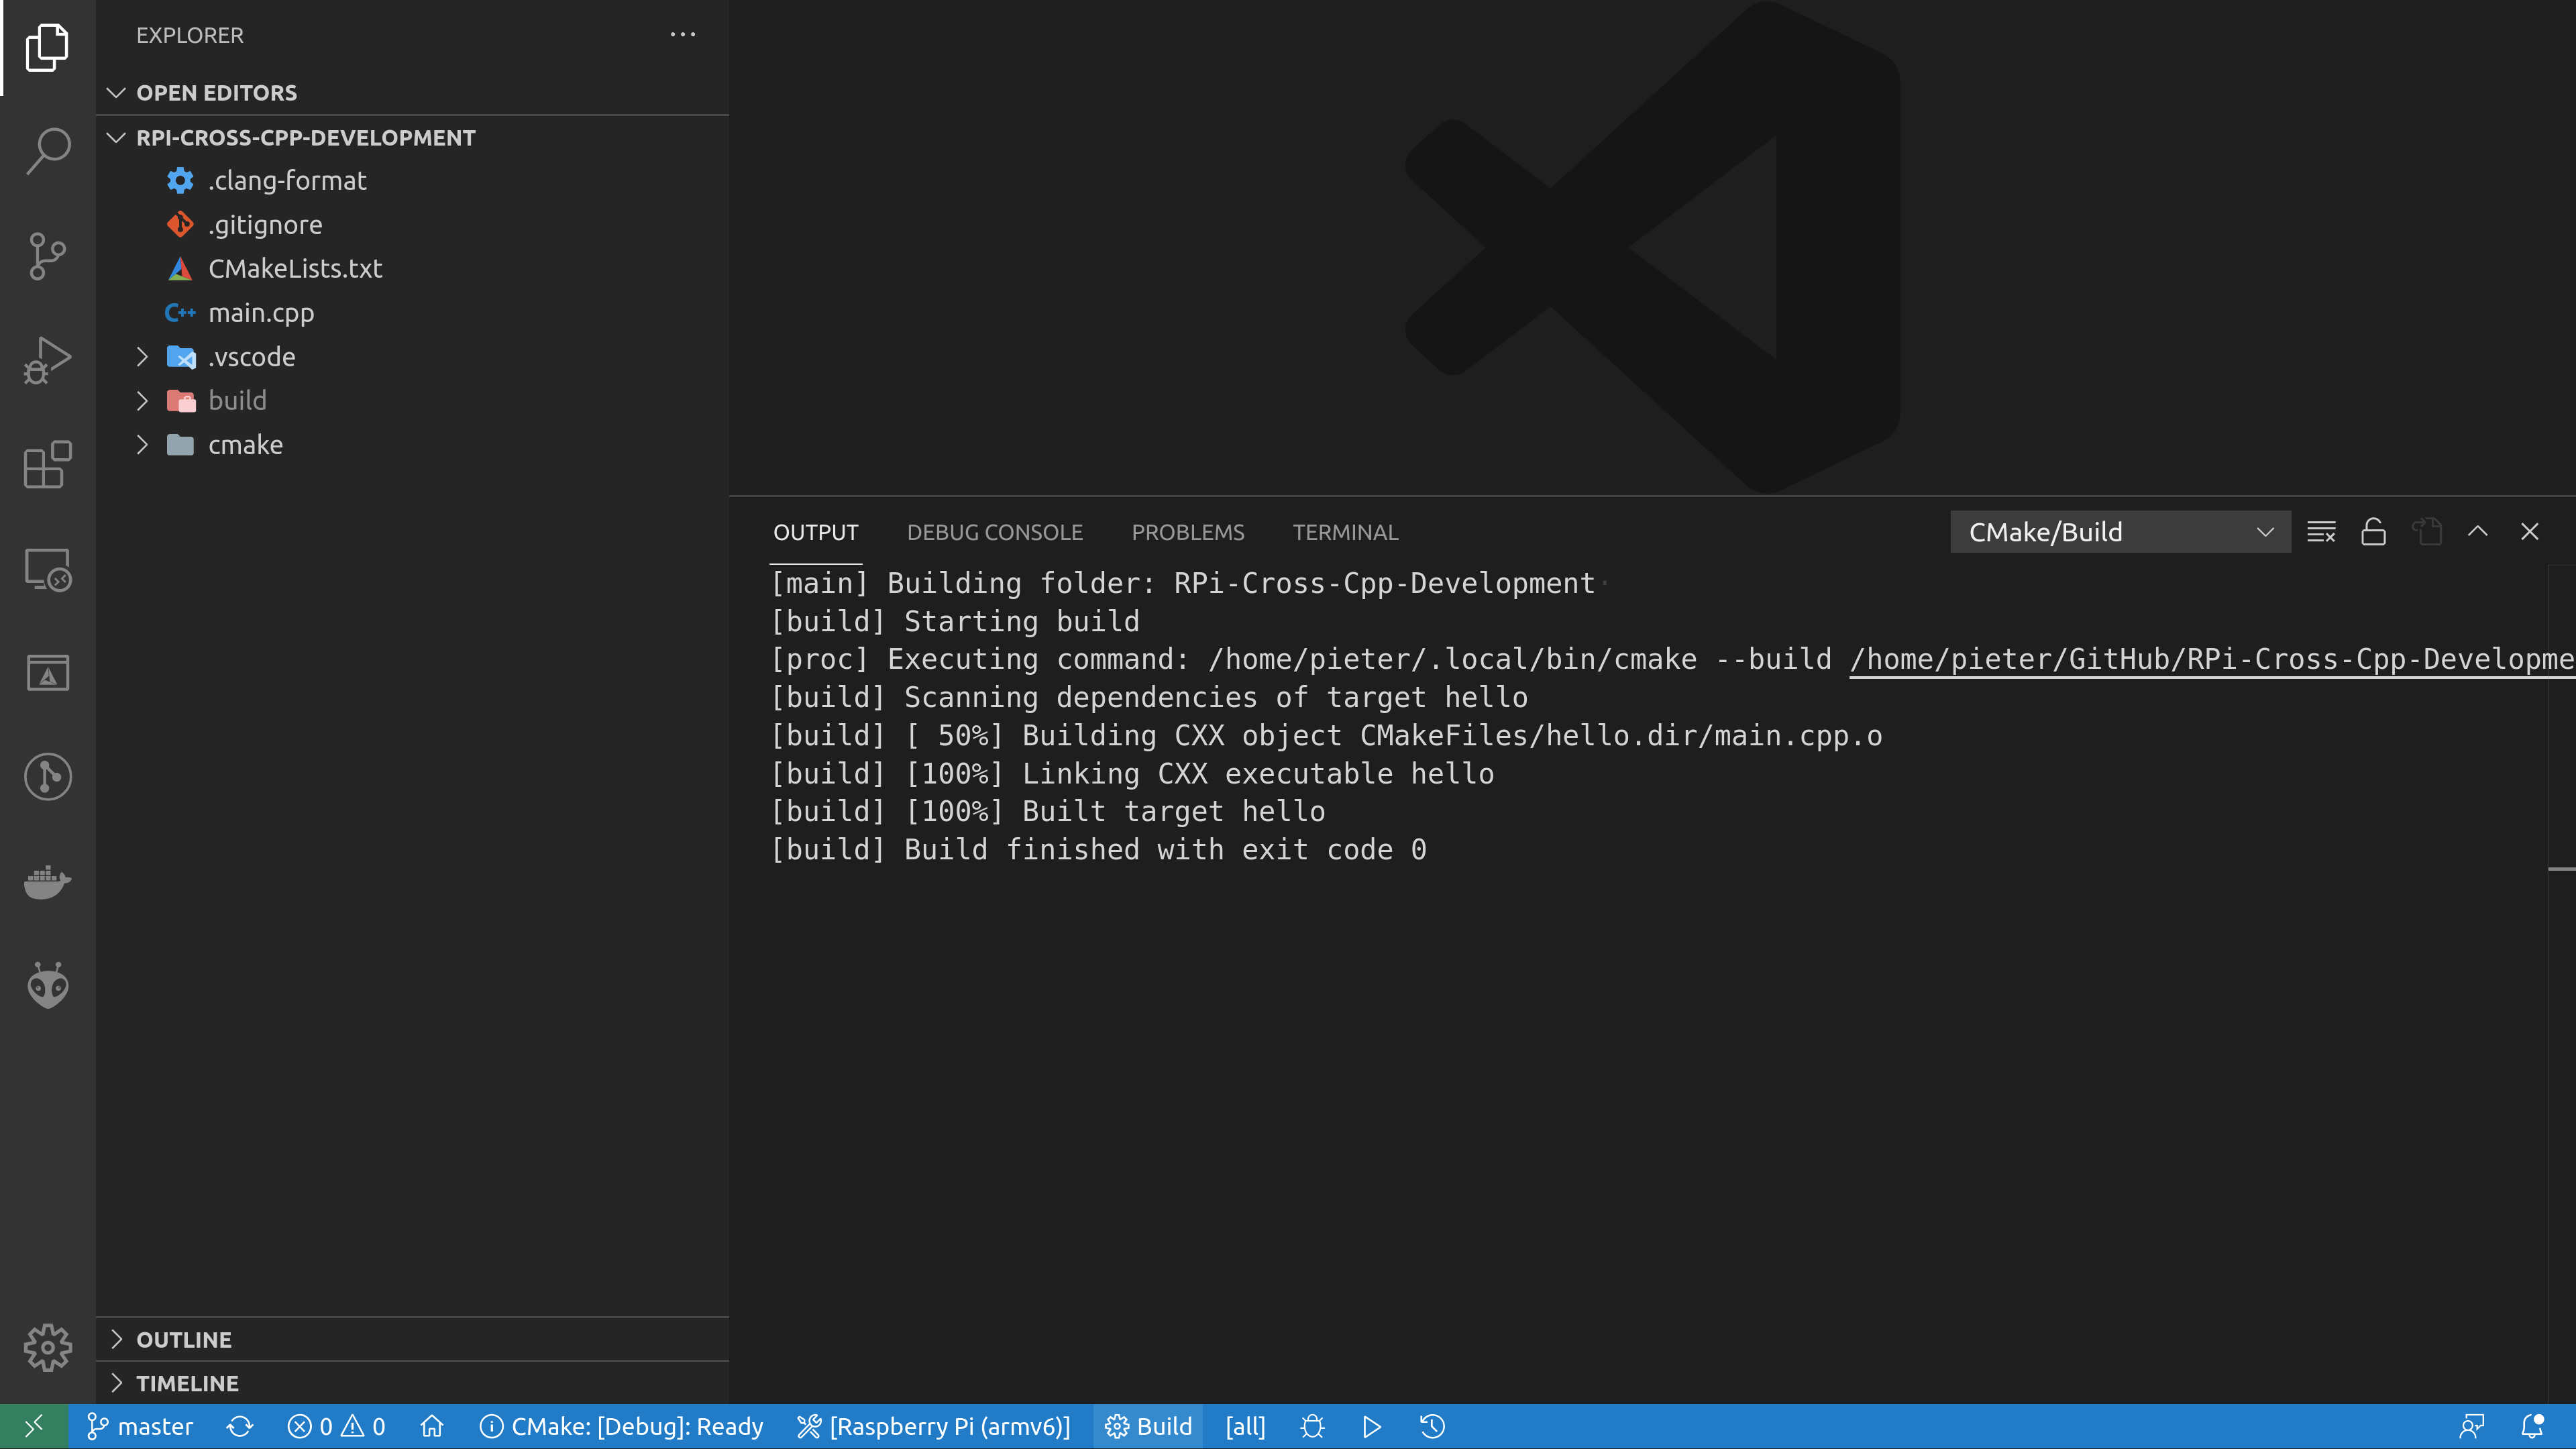The image size is (2576, 1449).
Task: Open feedback icon in status bar
Action: 2471,1426
